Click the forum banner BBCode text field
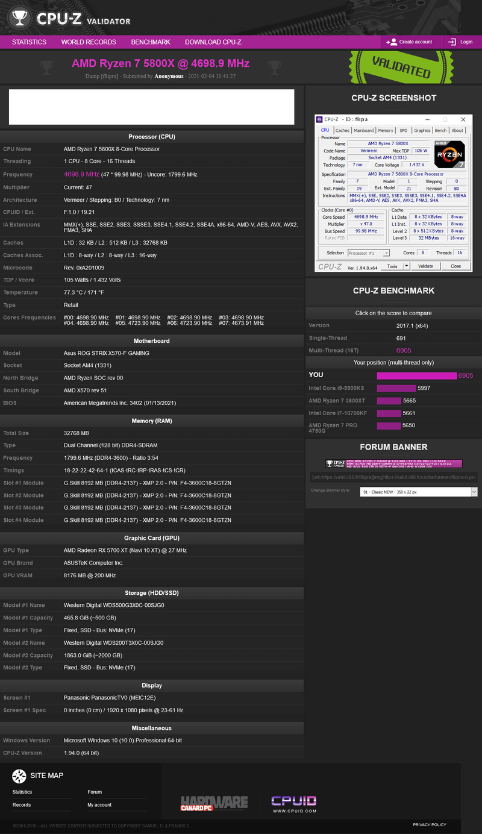This screenshot has height=834, width=482. coord(393,477)
